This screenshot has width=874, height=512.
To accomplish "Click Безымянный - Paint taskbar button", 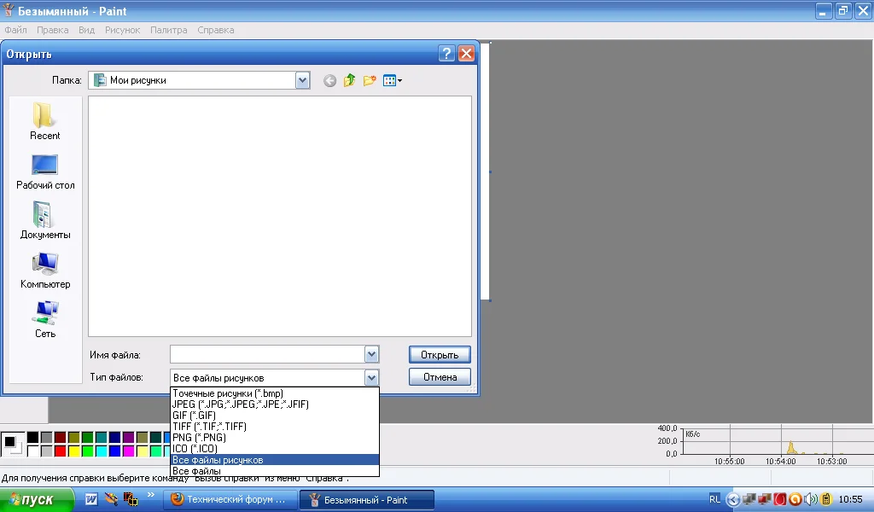I will pos(367,500).
